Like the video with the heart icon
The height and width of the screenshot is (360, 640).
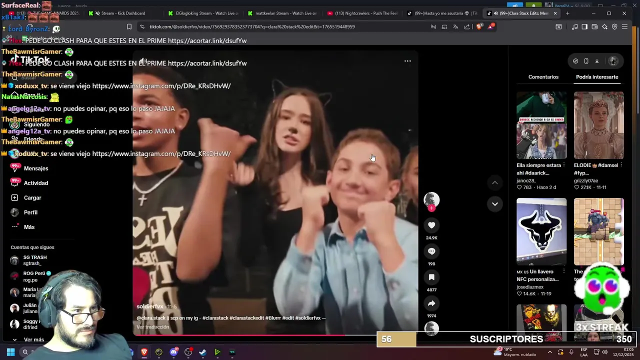[x=431, y=225]
